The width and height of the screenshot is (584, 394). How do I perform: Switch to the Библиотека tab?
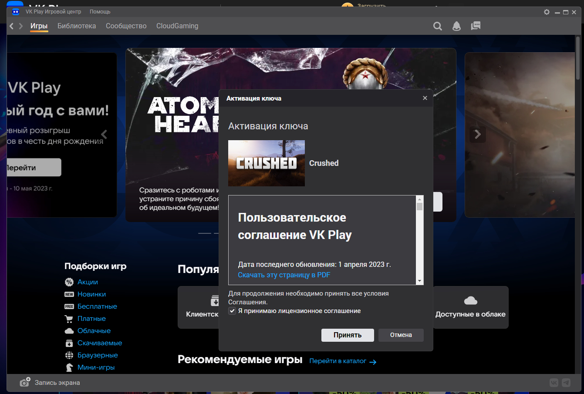tap(77, 26)
